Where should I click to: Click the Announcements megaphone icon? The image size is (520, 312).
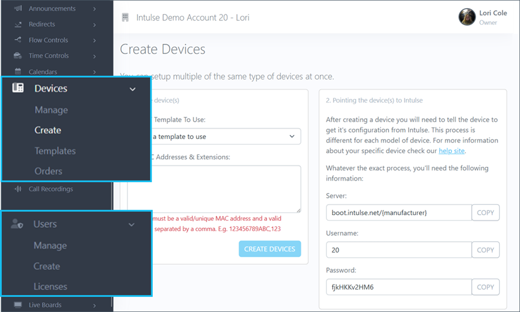click(18, 9)
